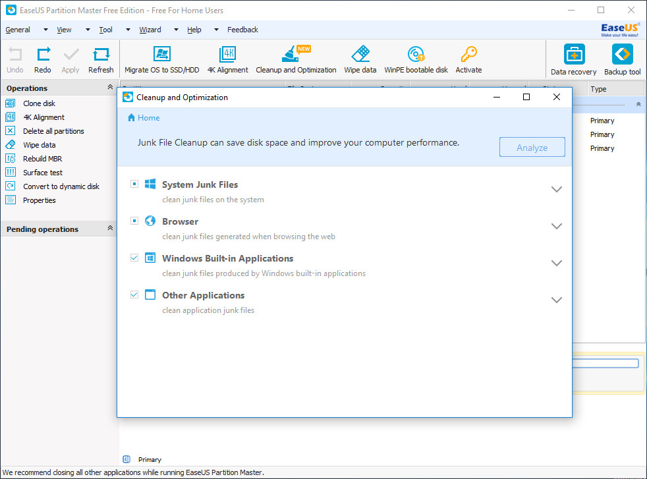Click the Type column header
The image size is (647, 479).
[x=615, y=89]
